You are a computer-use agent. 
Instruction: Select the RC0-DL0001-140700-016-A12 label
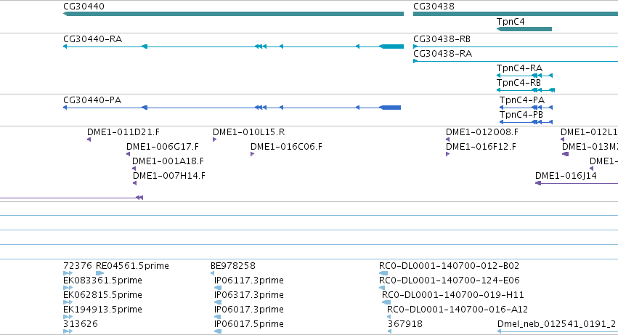click(458, 310)
